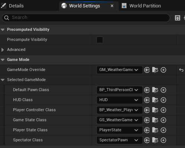185x148 pixels.
Task: Browse to Player State Class asset
Action: tap(155, 130)
